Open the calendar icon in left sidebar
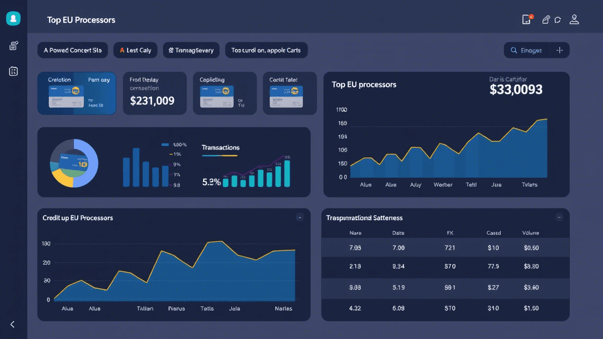The image size is (603, 339). (14, 71)
